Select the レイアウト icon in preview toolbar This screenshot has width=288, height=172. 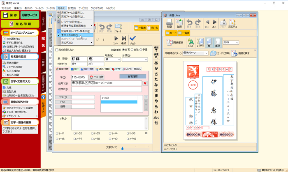pos(200,43)
